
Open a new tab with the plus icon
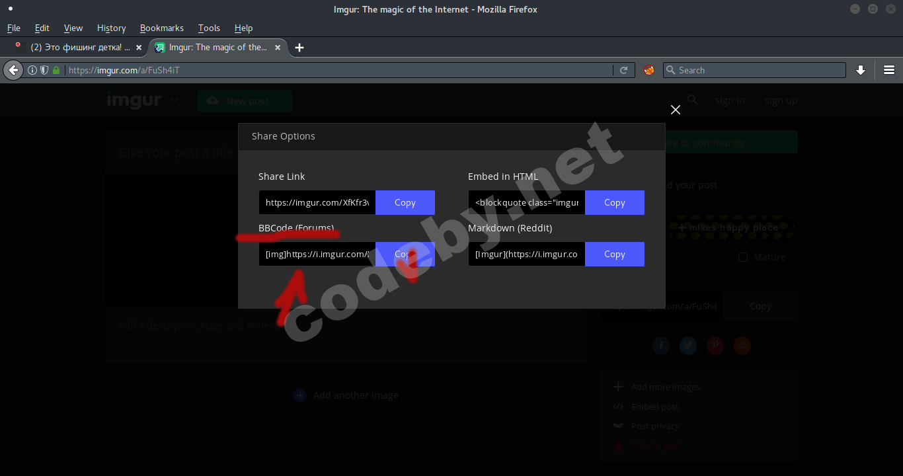coord(299,48)
